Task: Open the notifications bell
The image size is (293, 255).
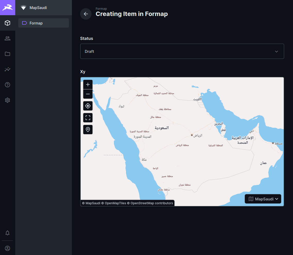Action: (x=7, y=233)
